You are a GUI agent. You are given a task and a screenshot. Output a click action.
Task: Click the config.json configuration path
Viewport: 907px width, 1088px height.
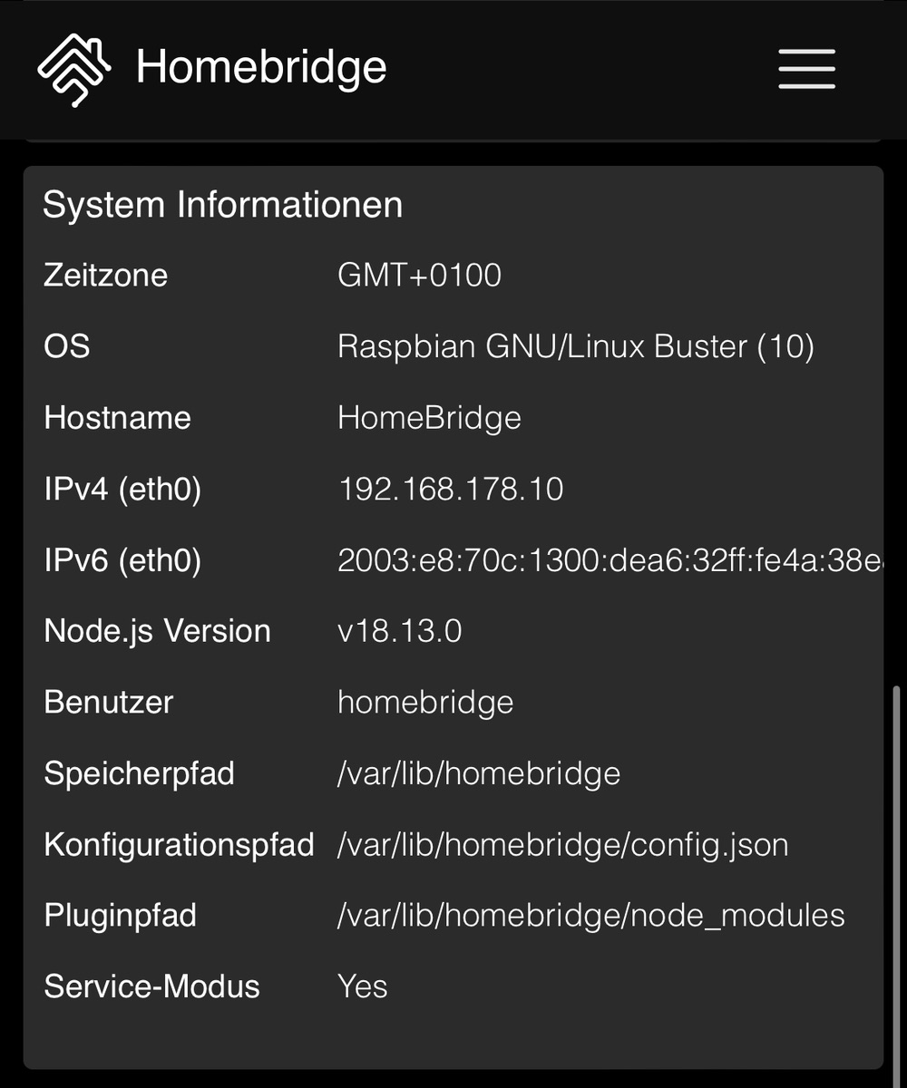pos(562,845)
